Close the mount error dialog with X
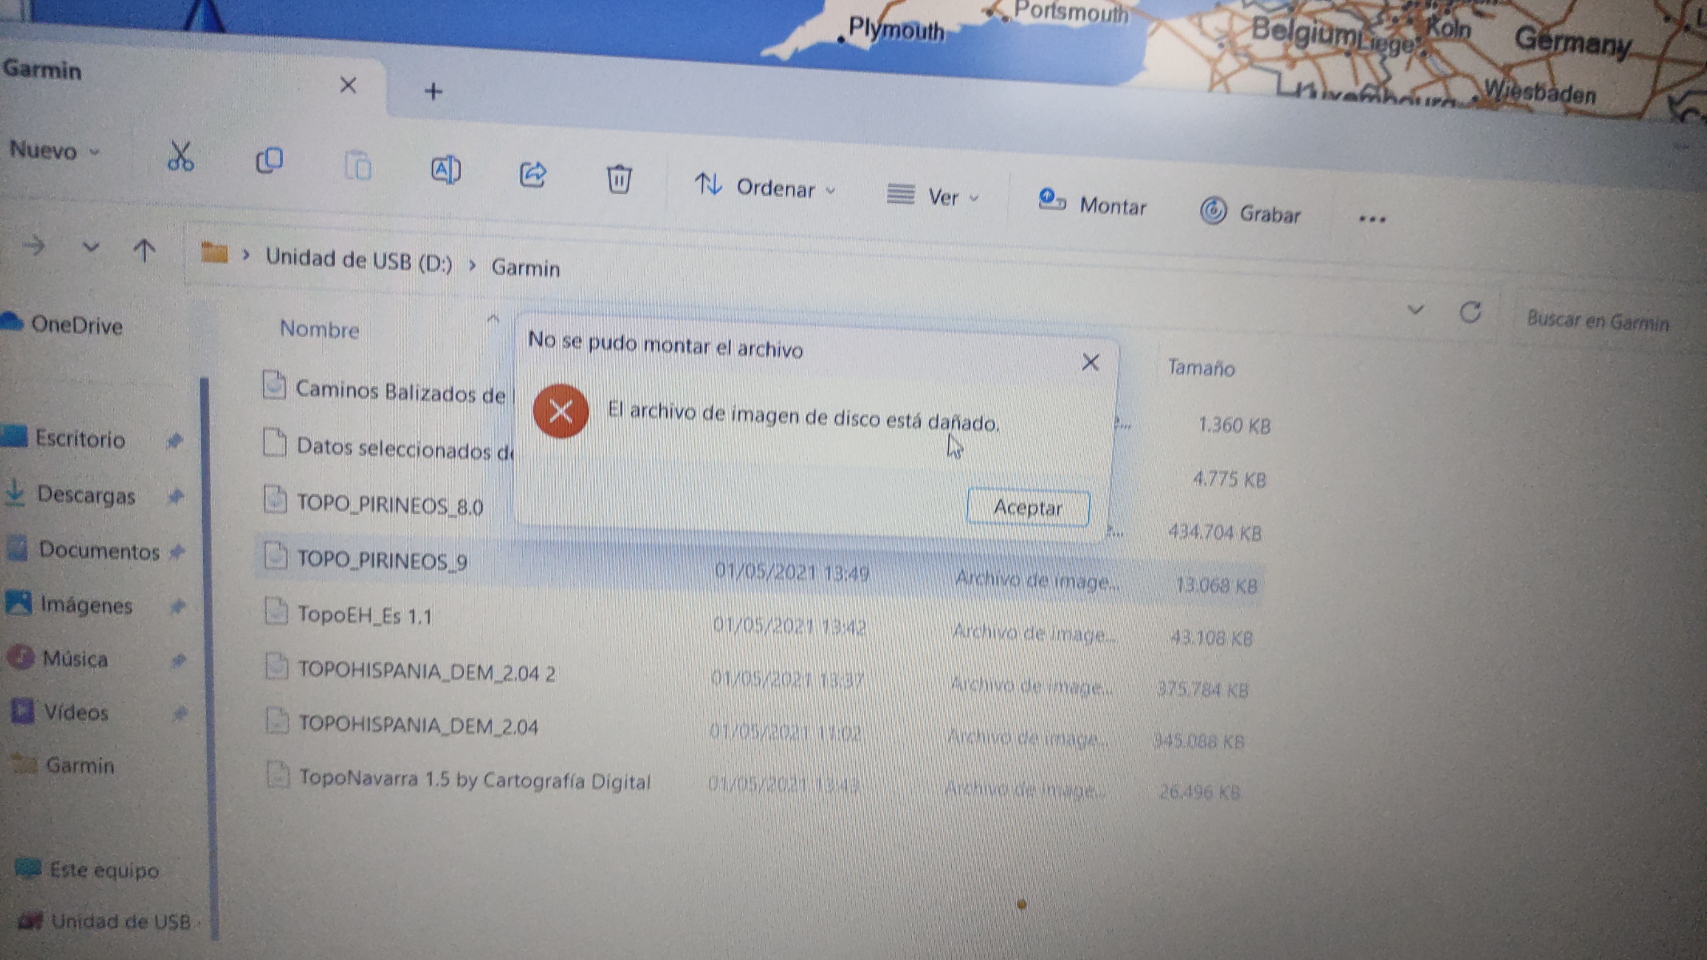 coord(1090,362)
